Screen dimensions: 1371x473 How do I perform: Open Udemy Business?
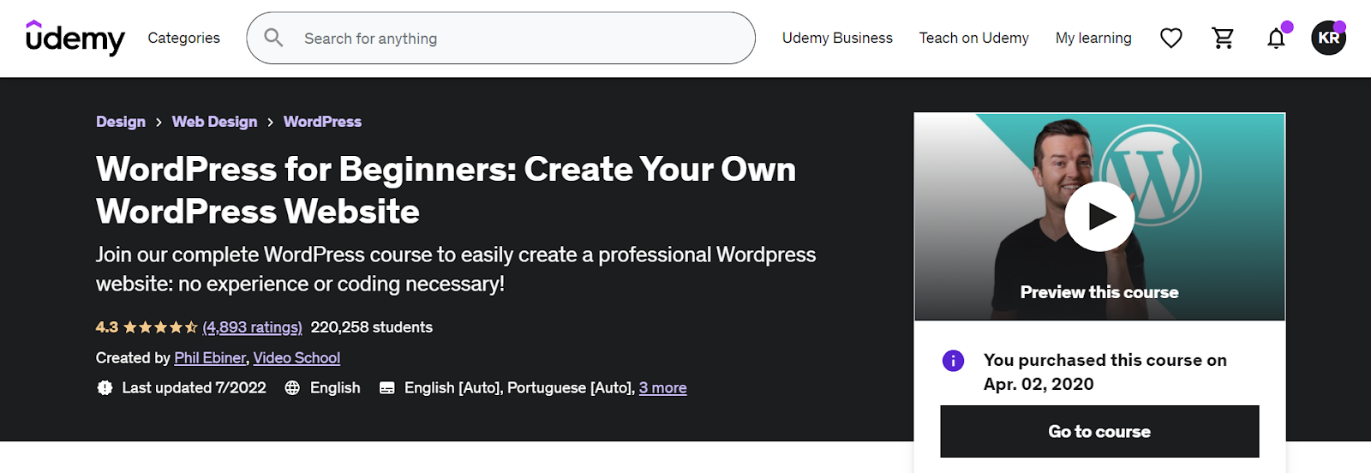pos(837,38)
